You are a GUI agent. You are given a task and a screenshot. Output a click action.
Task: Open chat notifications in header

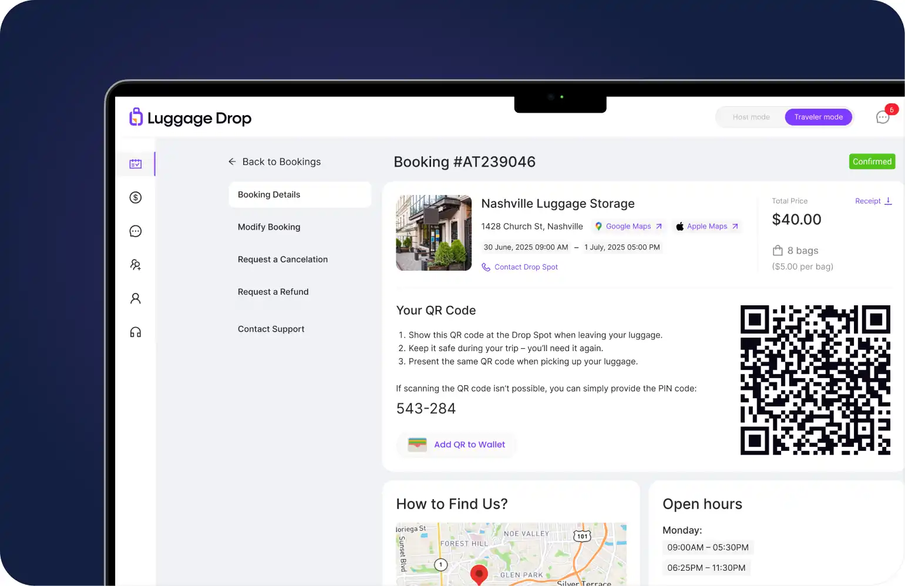[883, 117]
